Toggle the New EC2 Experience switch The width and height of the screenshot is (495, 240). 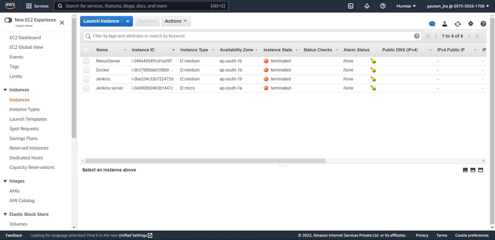coord(8,20)
